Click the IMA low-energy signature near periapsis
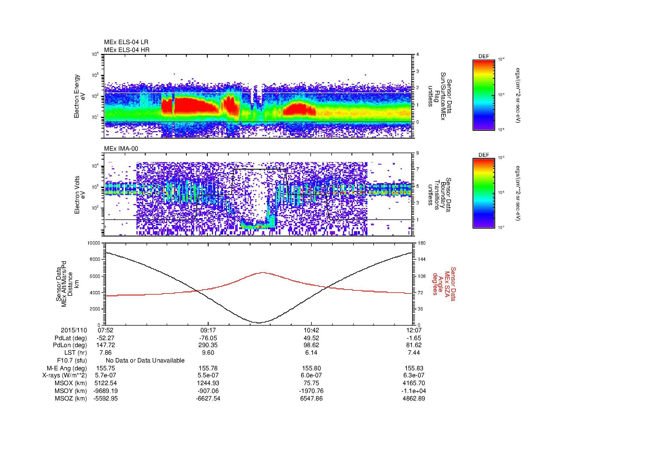 click(x=258, y=224)
